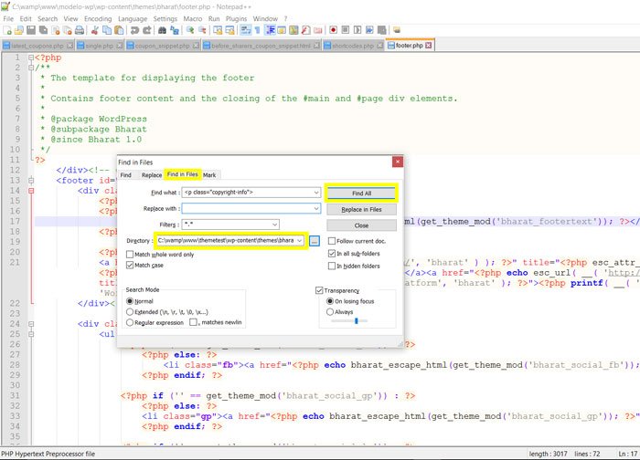Save the current file via toolbar icon
This screenshot has height=460, width=640.
[x=31, y=30]
